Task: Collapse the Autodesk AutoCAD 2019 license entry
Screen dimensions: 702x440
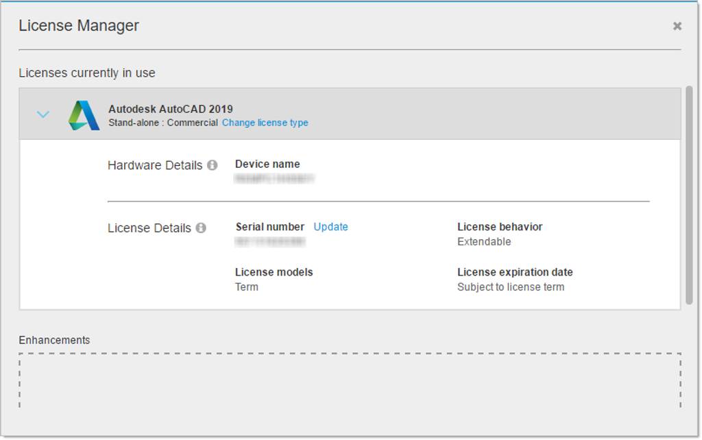Action: [x=43, y=114]
